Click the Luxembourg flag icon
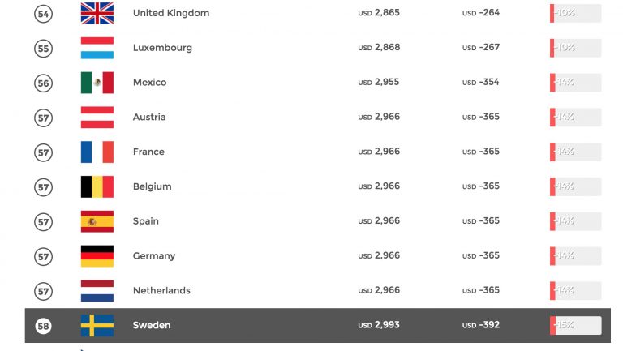This screenshot has width=623, height=351. [97, 48]
